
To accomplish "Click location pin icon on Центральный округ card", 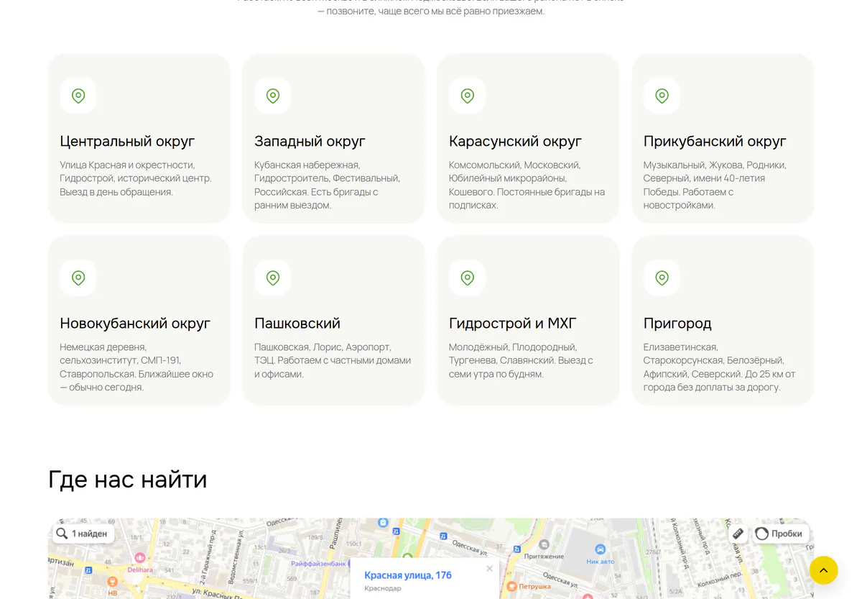I will click(x=78, y=96).
